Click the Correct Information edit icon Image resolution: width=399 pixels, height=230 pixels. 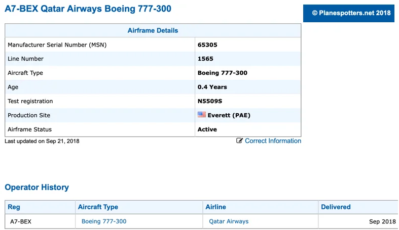240,141
